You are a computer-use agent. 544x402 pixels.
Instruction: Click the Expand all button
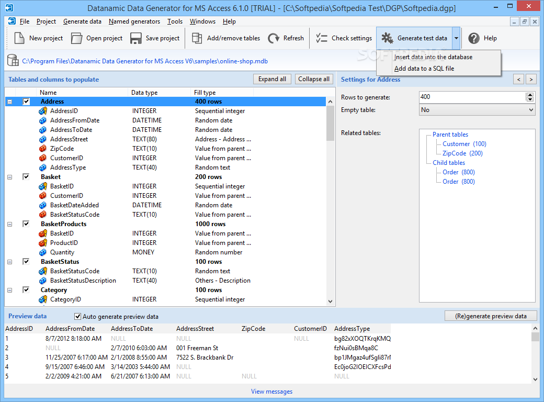272,79
